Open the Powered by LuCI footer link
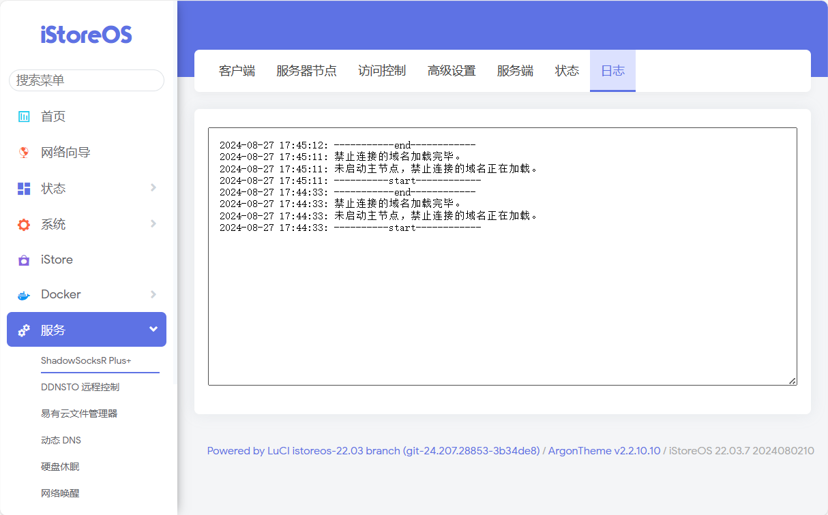Viewport: 828px width, 515px height. (373, 451)
